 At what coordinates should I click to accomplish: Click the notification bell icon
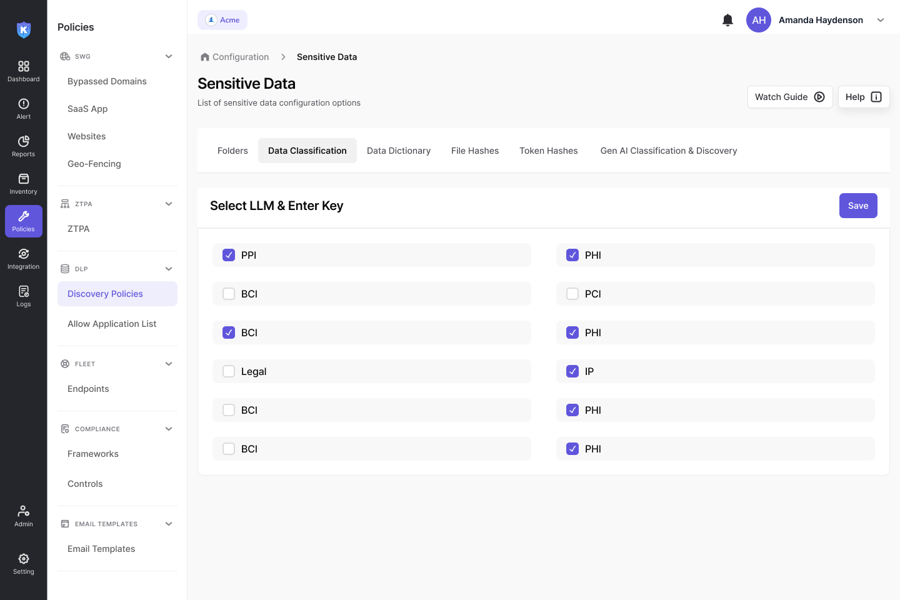pos(727,20)
